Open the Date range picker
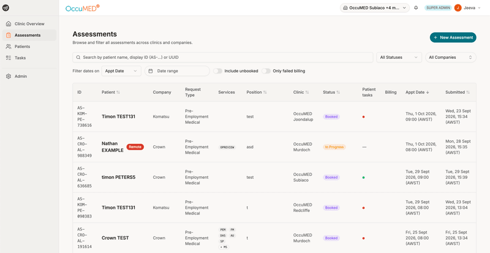490x253 pixels. 177,71
